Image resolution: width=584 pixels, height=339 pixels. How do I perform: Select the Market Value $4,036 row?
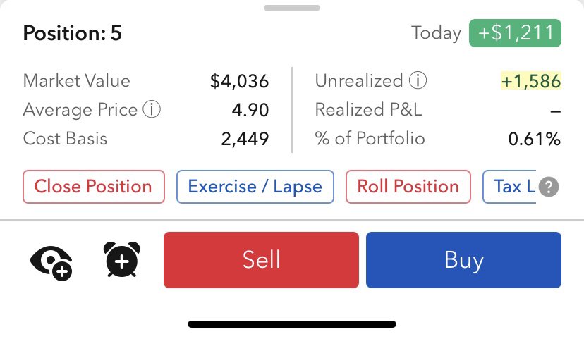pyautogui.click(x=145, y=81)
